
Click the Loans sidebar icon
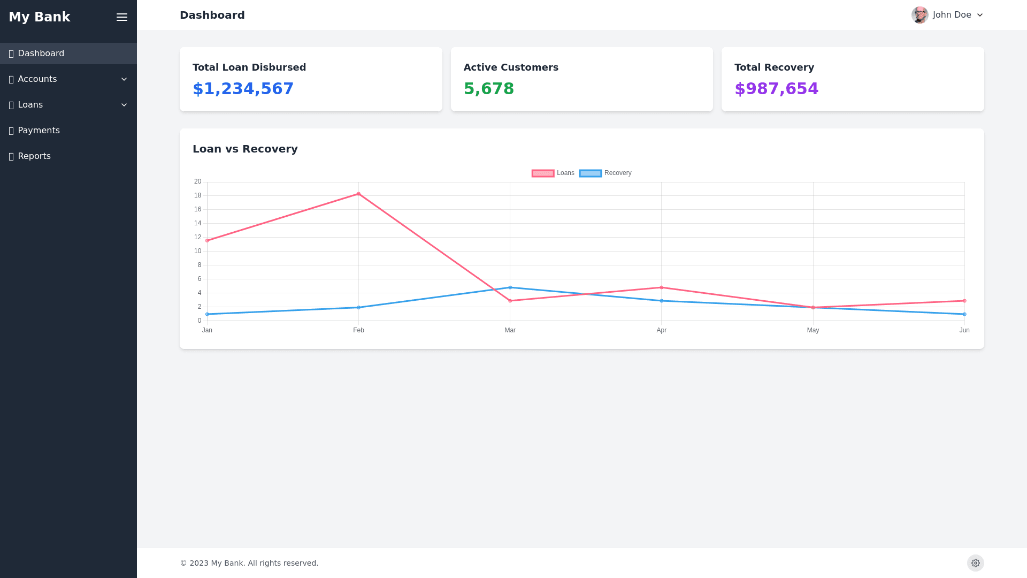point(11,105)
